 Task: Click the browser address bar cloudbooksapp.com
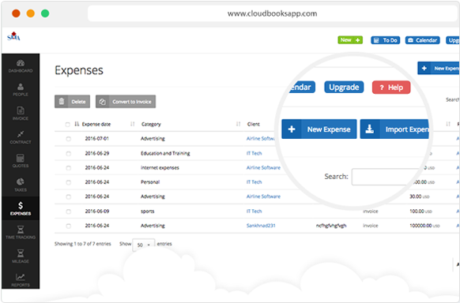272,13
